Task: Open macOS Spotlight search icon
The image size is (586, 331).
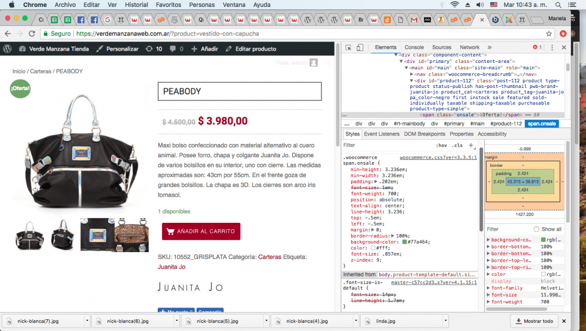Action: [x=558, y=5]
